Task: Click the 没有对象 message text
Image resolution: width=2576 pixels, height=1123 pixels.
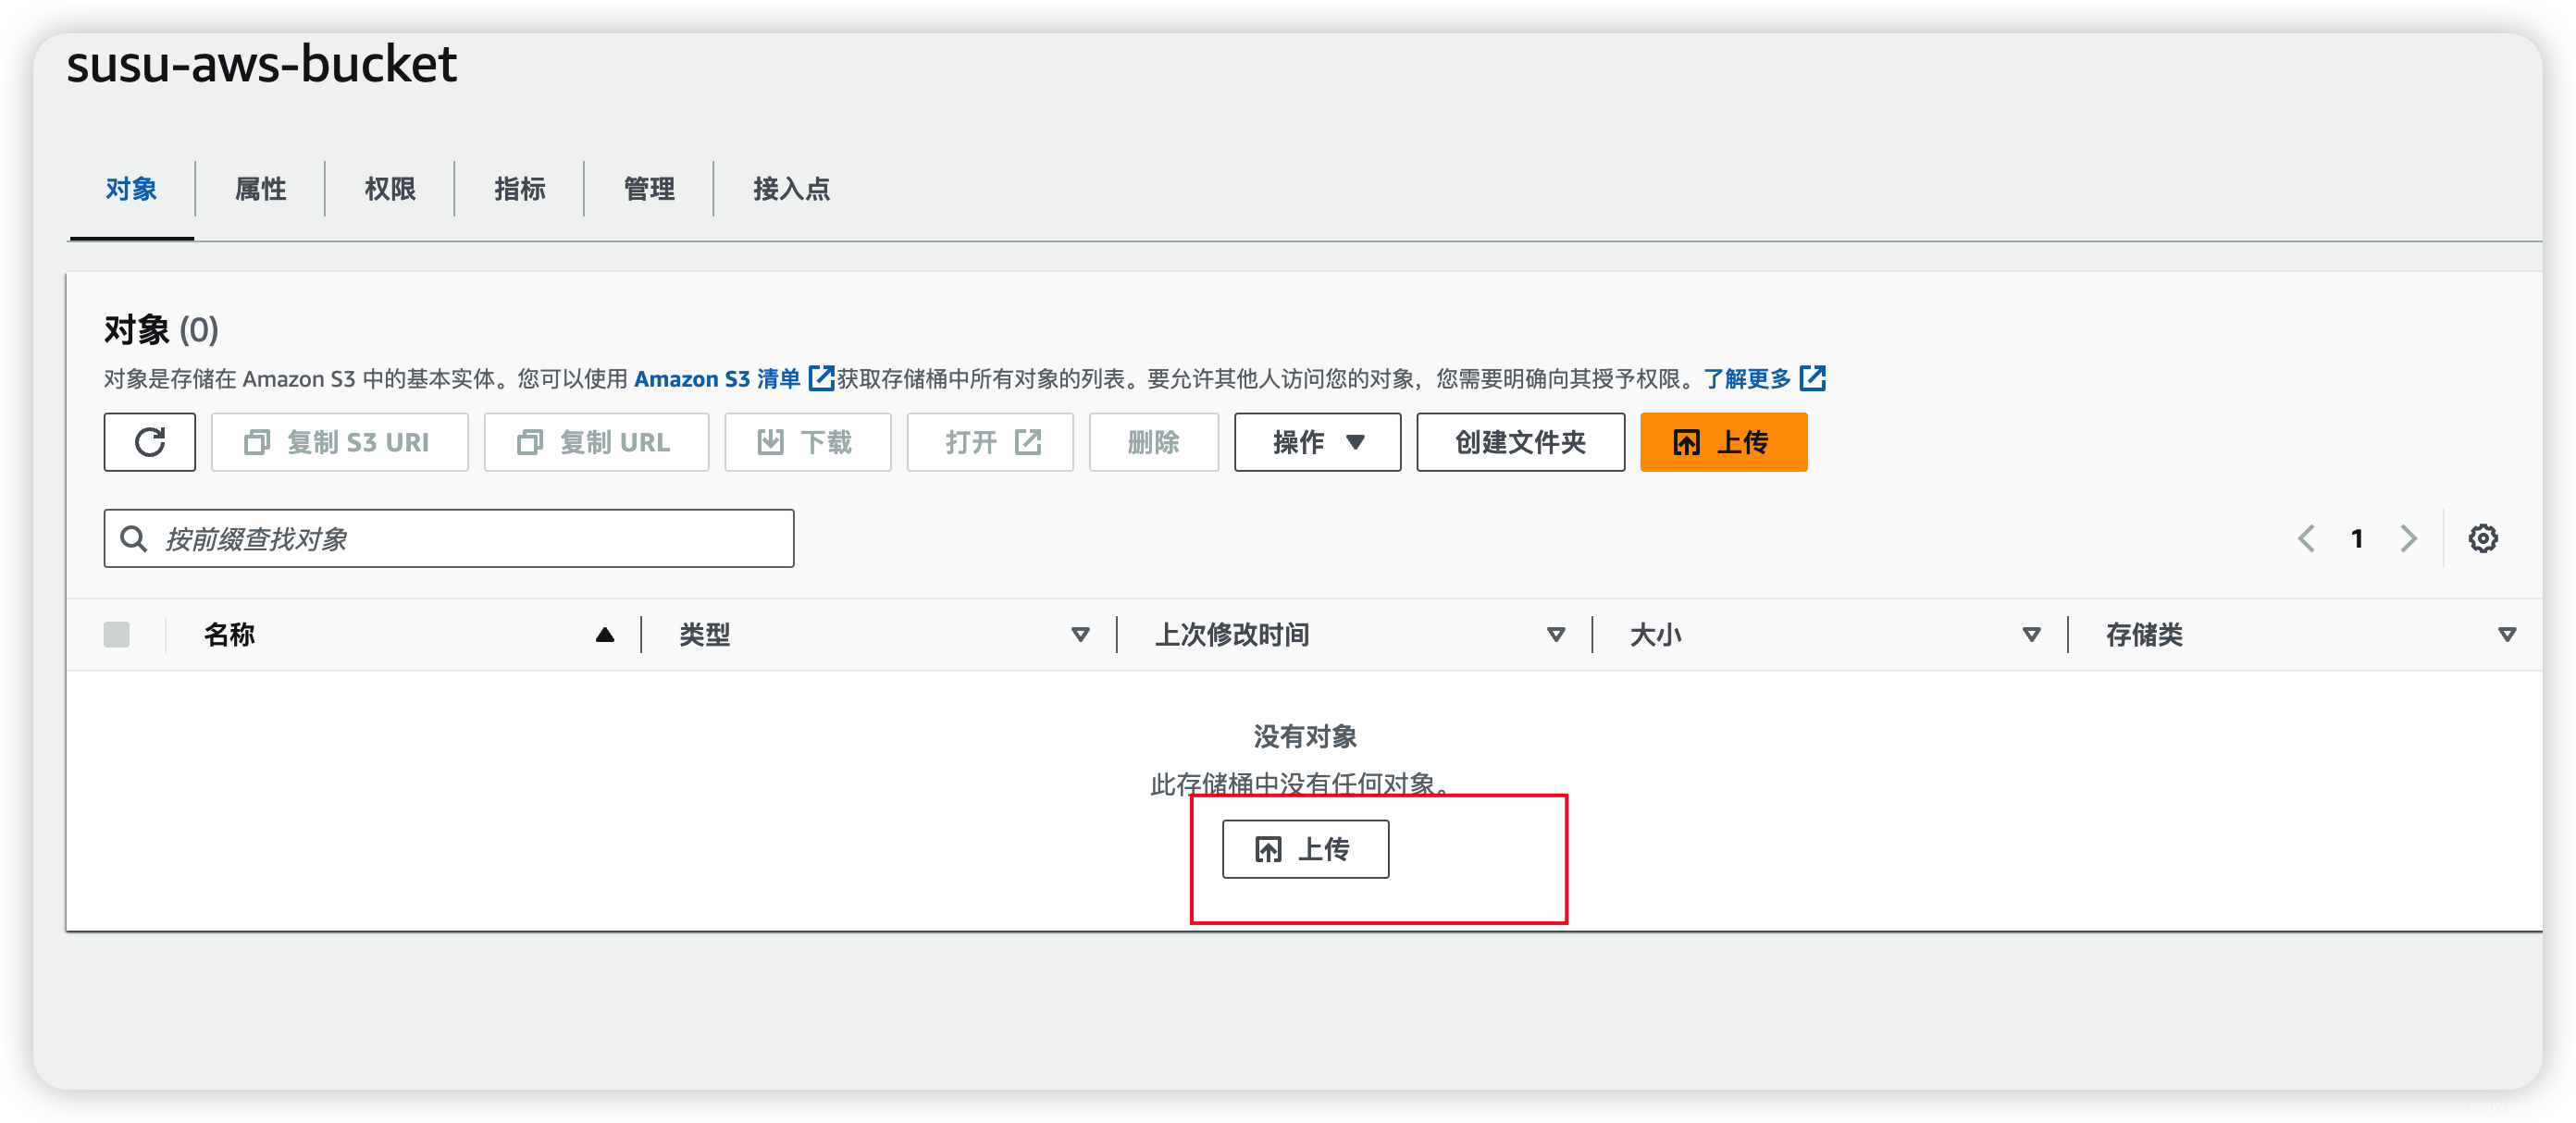Action: coord(1305,737)
